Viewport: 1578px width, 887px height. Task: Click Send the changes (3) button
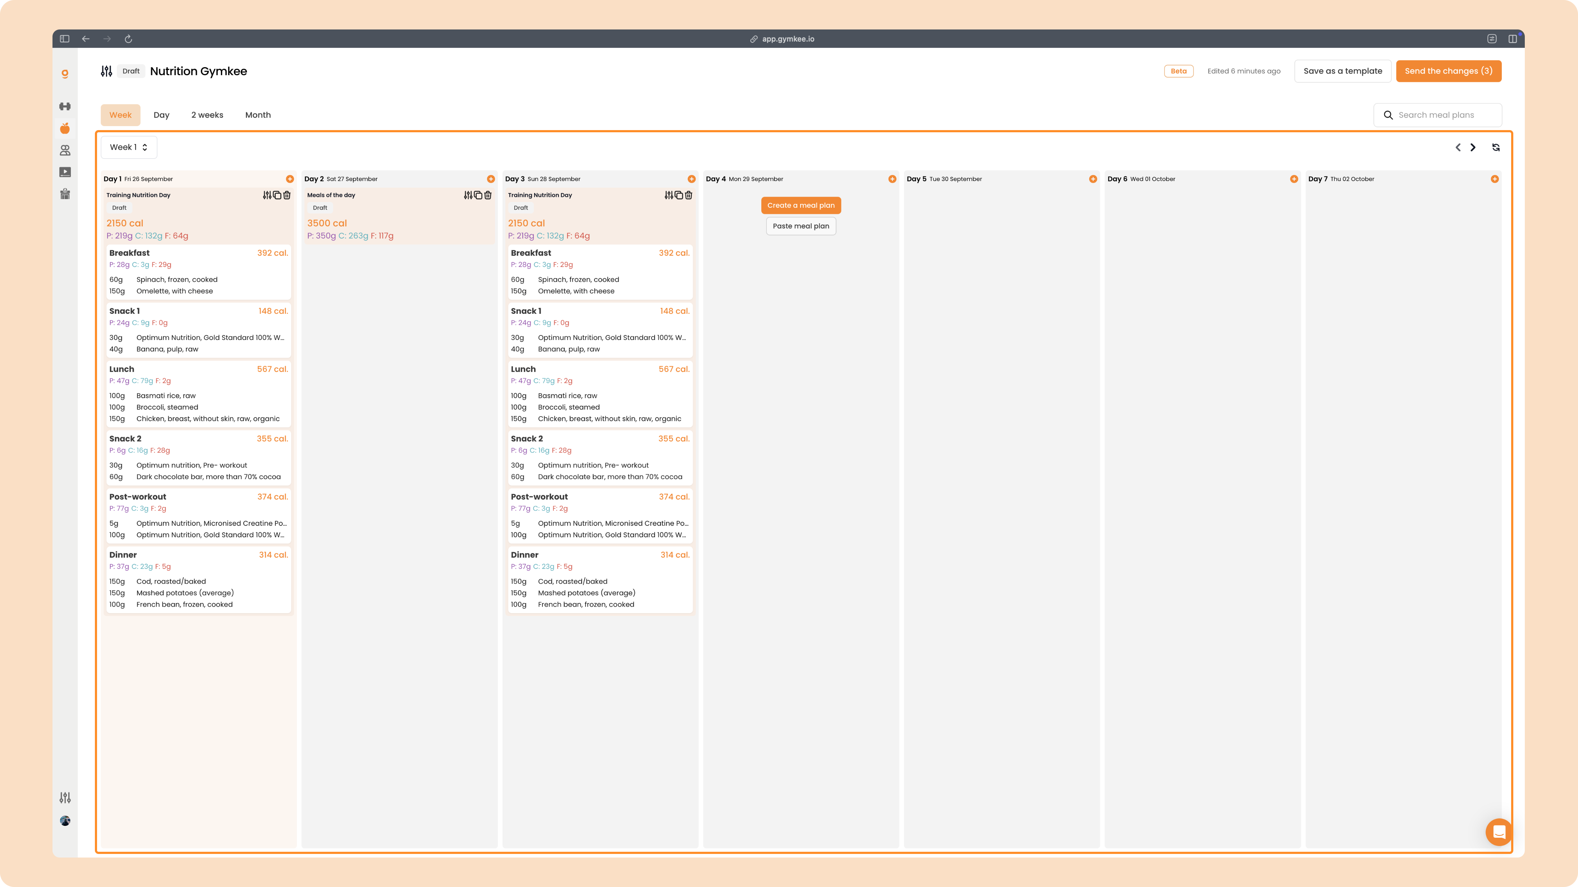point(1449,71)
